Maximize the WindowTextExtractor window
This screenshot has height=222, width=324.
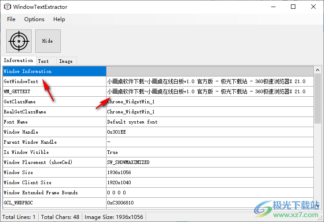coord(293,7)
